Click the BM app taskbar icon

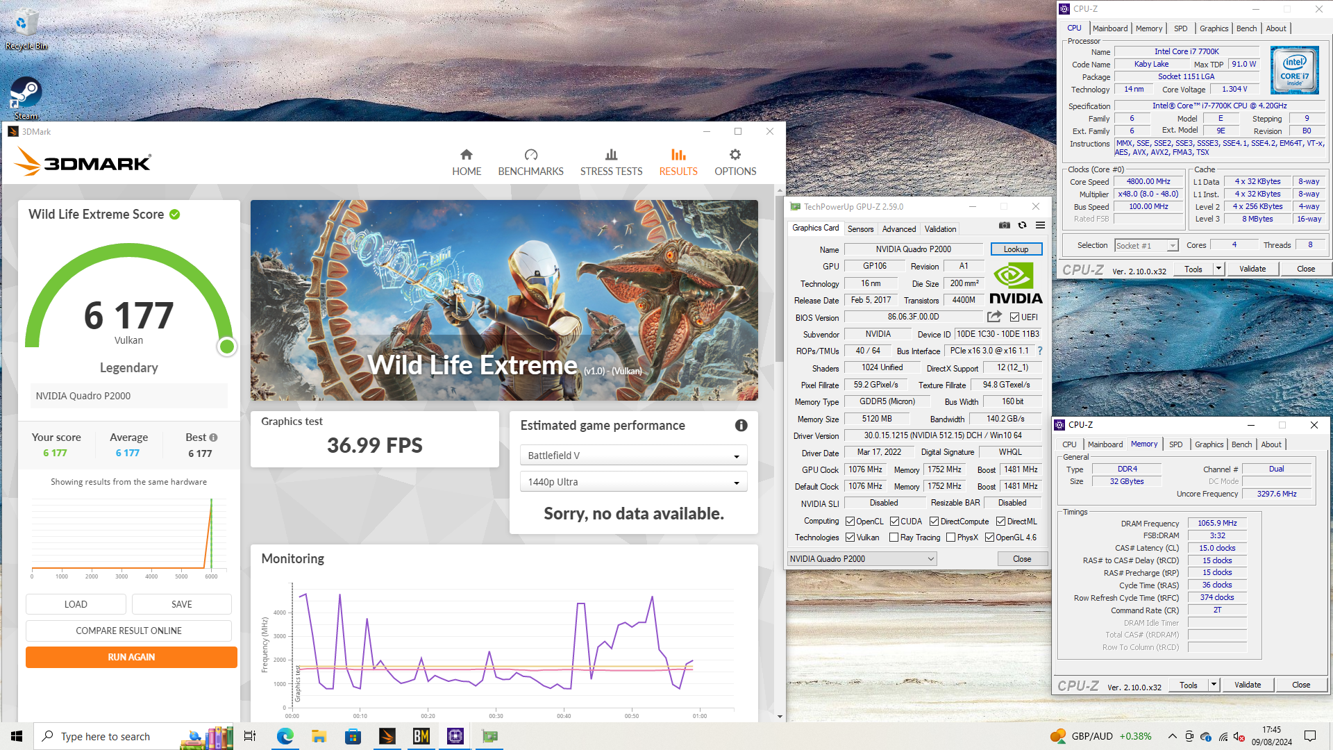pyautogui.click(x=421, y=736)
